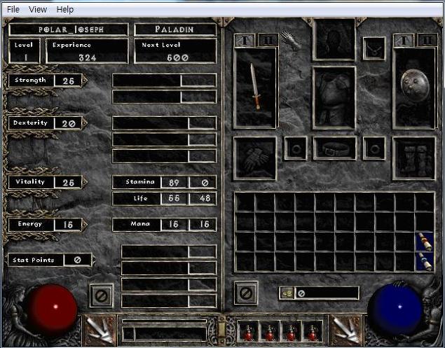This screenshot has height=348, width=445.
Task: Select the top scroll in the inventory grid
Action: coord(425,242)
